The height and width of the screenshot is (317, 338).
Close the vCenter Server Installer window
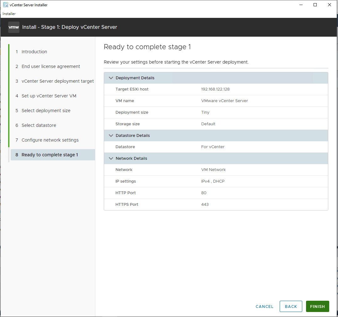coord(329,5)
